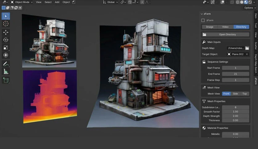Open the Select menu
The height and width of the screenshot is (149, 258).
[x=48, y=2]
